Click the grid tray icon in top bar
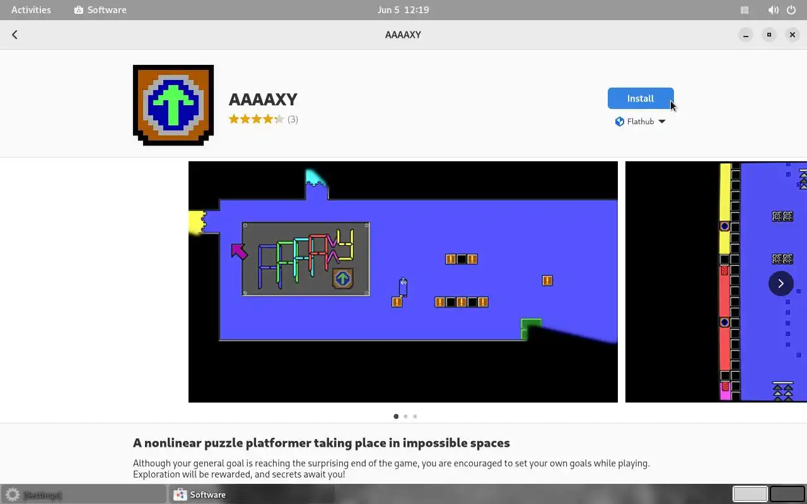 745,10
